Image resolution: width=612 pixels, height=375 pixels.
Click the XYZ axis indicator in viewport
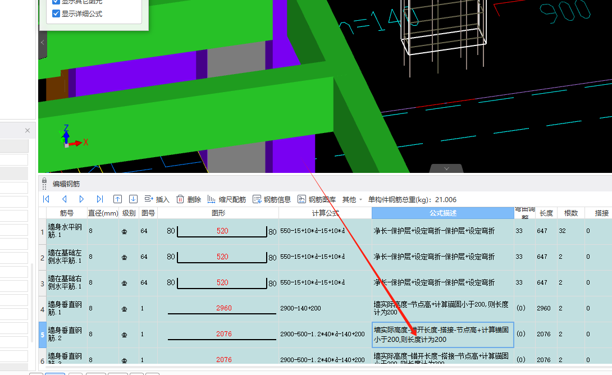72,136
